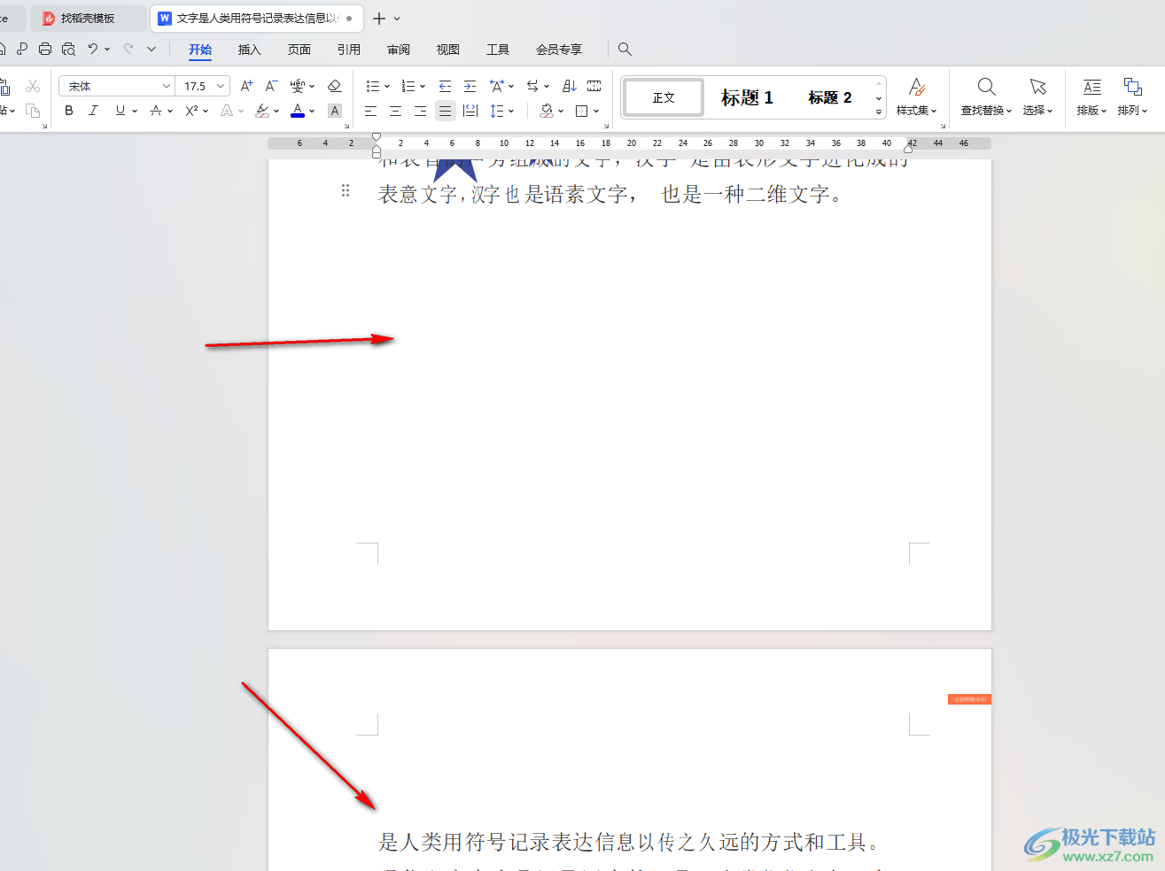1165x871 pixels.
Task: Click the Undo arrow icon
Action: (x=92, y=49)
